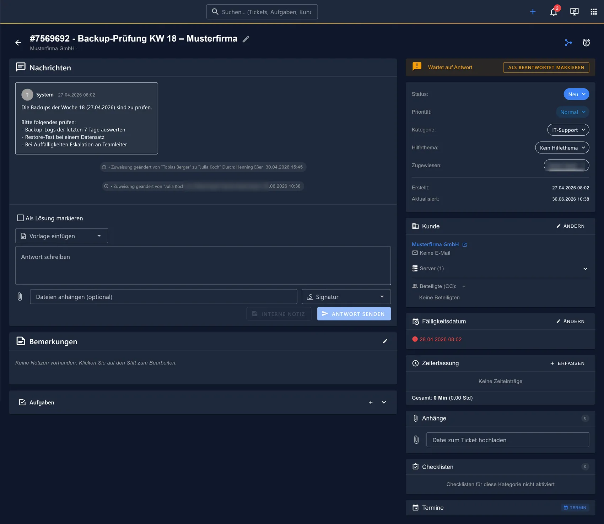Click the Datei zum Ticket hochladen field

[x=508, y=440]
